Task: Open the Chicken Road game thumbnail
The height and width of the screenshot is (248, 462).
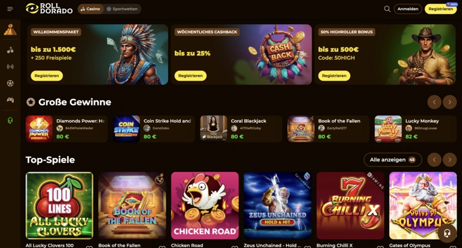Action: (205, 206)
